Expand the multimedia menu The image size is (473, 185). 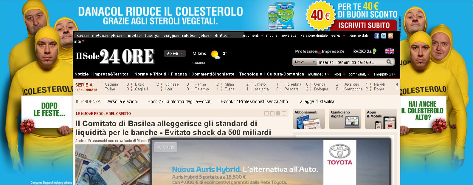point(319,74)
